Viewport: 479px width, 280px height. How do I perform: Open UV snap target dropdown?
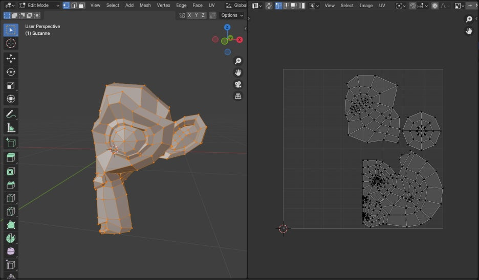[423, 6]
